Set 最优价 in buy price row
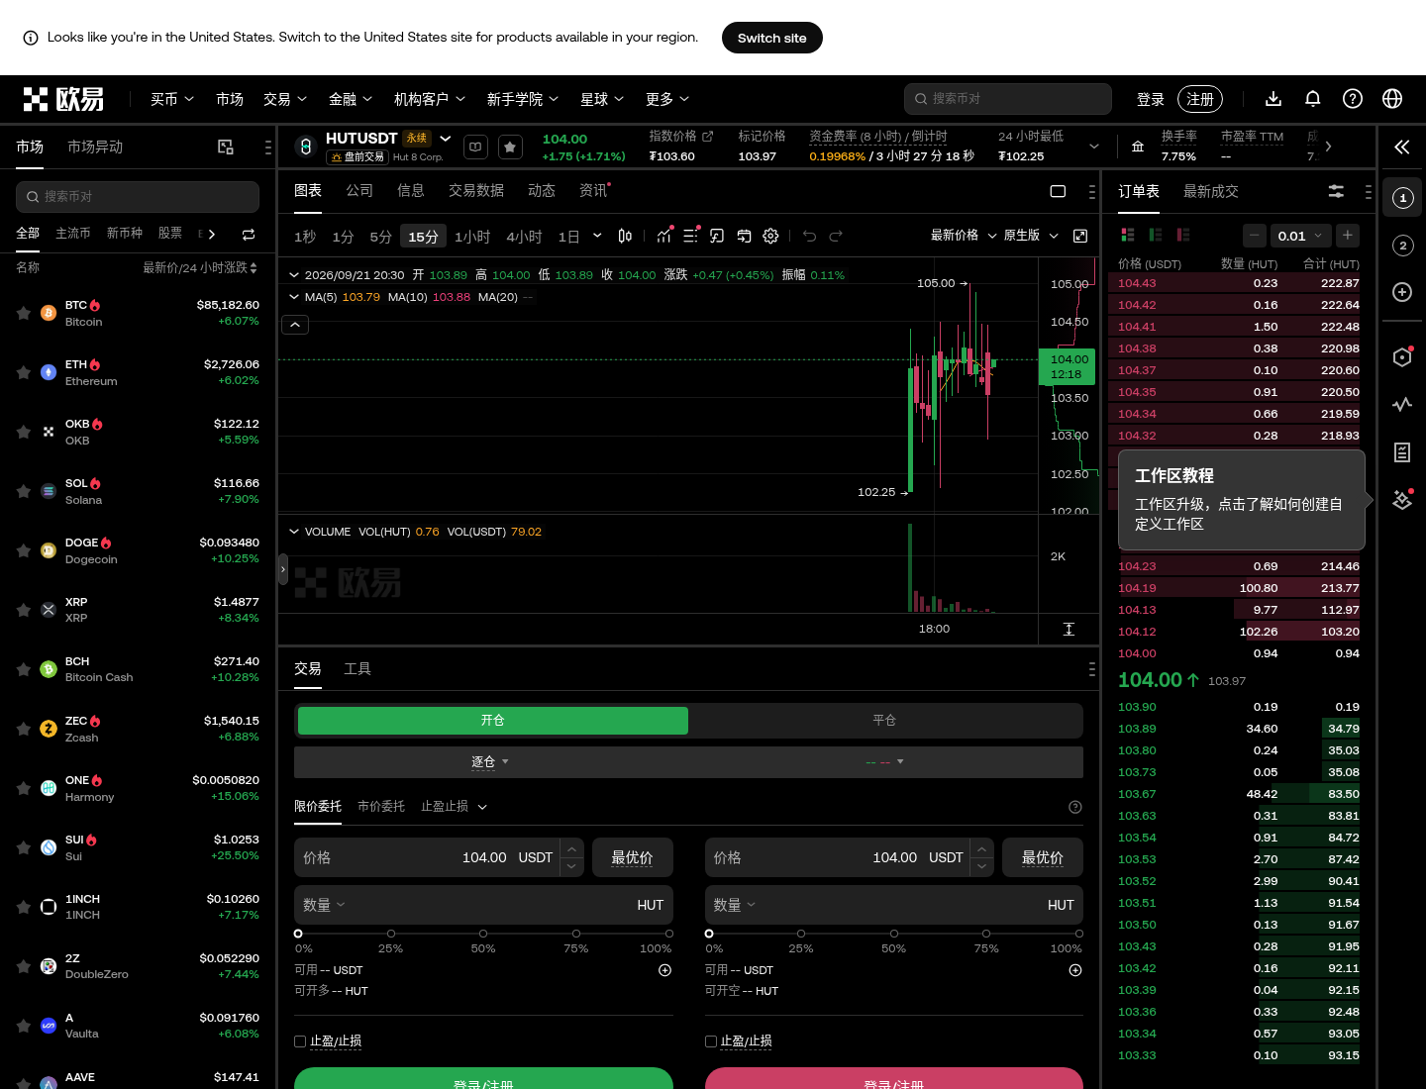Viewport: 1426px width, 1089px height. [x=633, y=857]
